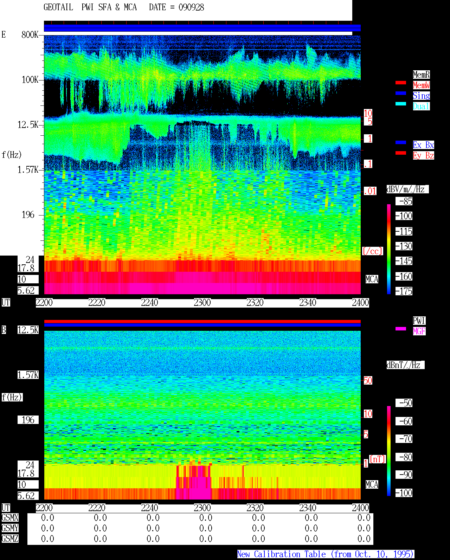The width and height of the screenshot is (450, 560).
Task: Select the MGF legend label
Action: (x=419, y=331)
